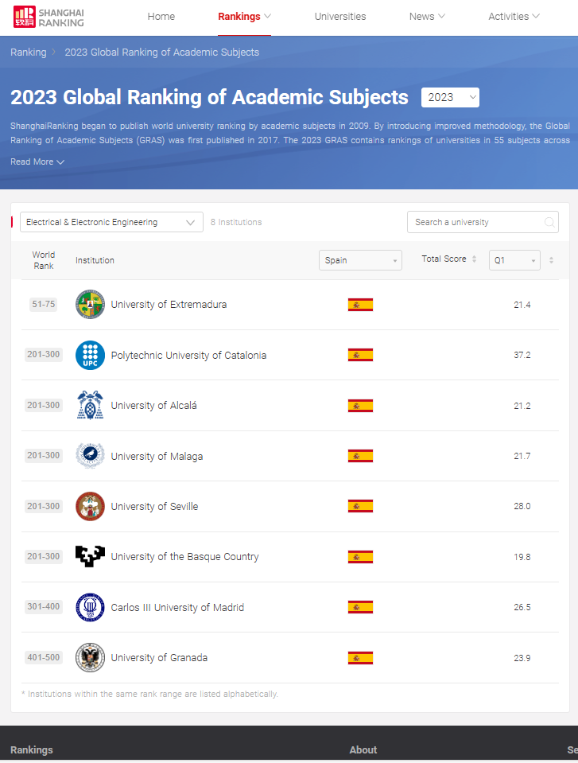The width and height of the screenshot is (578, 763).
Task: Click Spain flag in University of Malaga row
Action: (360, 456)
